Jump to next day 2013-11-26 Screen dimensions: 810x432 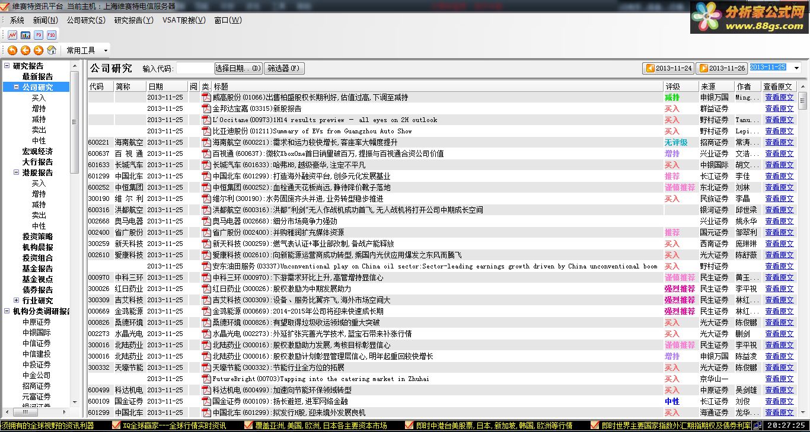(x=722, y=68)
